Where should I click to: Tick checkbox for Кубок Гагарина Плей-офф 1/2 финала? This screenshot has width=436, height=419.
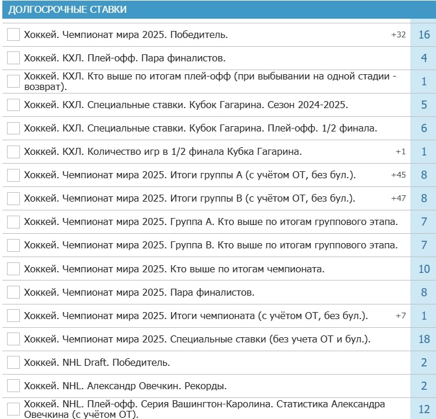point(13,128)
